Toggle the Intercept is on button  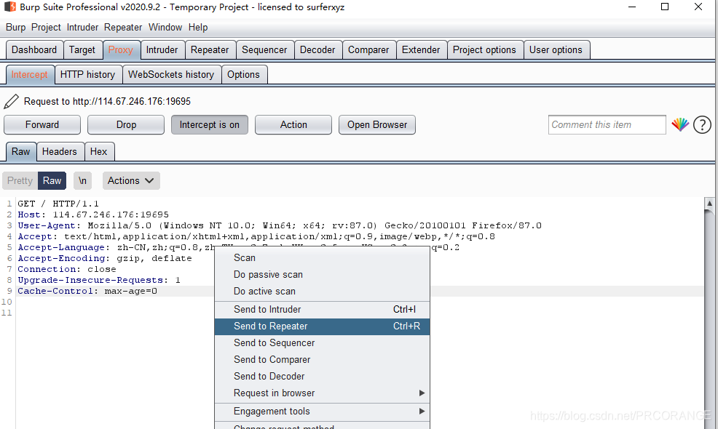[209, 125]
